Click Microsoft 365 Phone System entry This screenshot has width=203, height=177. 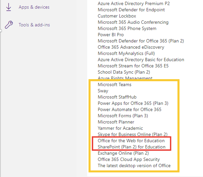coord(127,28)
